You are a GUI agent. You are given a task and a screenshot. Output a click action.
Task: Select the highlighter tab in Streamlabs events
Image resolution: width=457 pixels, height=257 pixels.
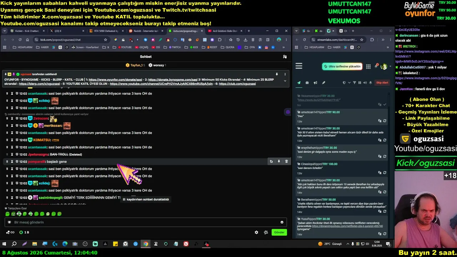[323, 83]
